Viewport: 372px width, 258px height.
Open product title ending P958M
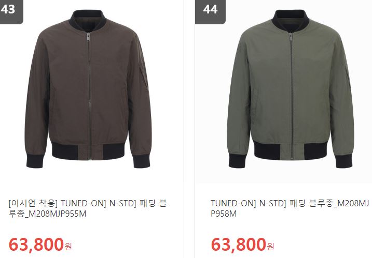coord(290,208)
